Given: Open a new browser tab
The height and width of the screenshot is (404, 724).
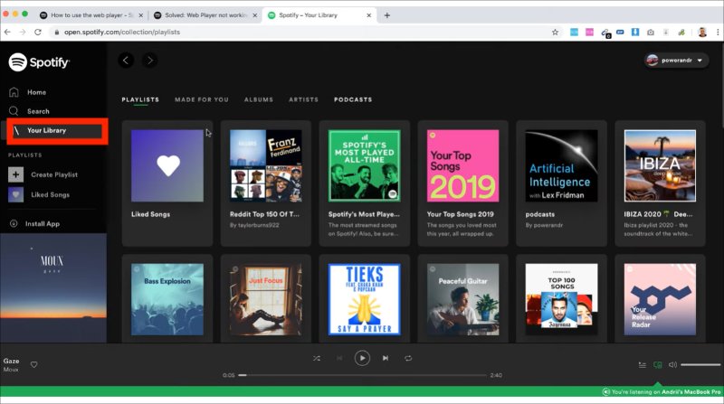Looking at the screenshot, I should [x=387, y=15].
